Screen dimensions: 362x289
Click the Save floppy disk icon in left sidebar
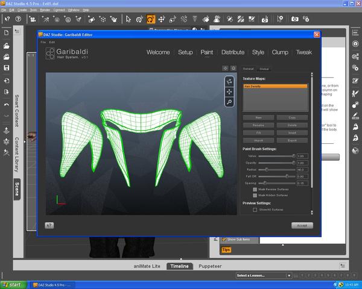[7, 68]
